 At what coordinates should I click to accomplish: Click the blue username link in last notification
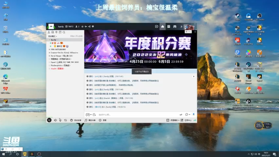click(98, 107)
